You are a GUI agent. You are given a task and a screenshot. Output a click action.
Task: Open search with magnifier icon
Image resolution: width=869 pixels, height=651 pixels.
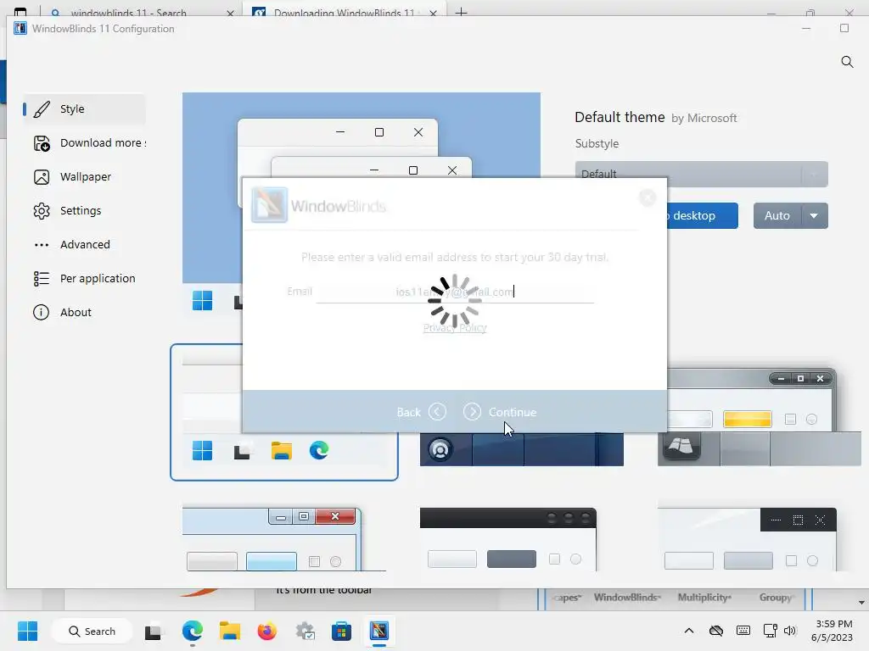[847, 61]
